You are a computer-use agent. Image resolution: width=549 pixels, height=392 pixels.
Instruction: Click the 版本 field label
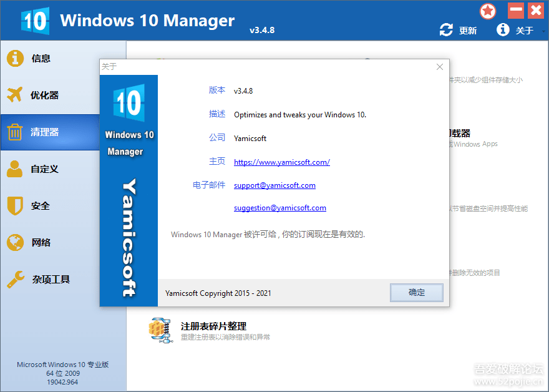(x=217, y=90)
